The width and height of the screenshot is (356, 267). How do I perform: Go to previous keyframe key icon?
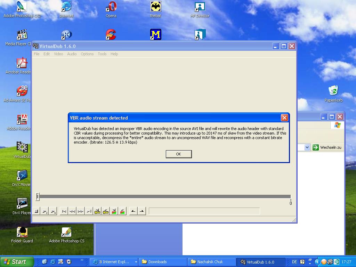tap(97, 211)
